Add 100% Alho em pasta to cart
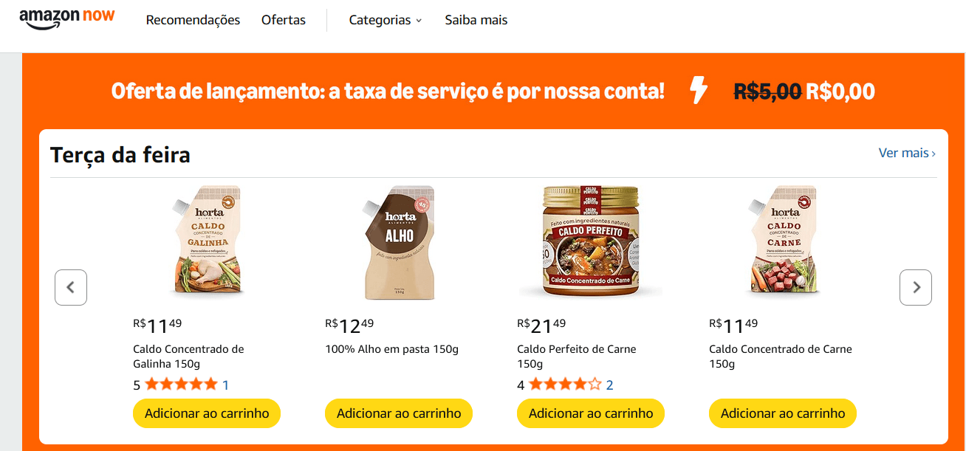The height and width of the screenshot is (451, 966). (399, 413)
